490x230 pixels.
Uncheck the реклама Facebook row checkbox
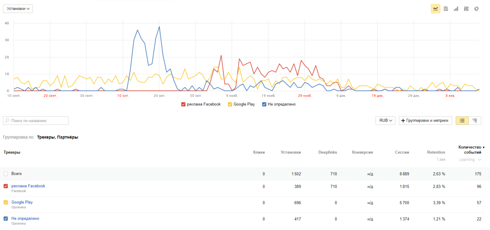point(6,186)
